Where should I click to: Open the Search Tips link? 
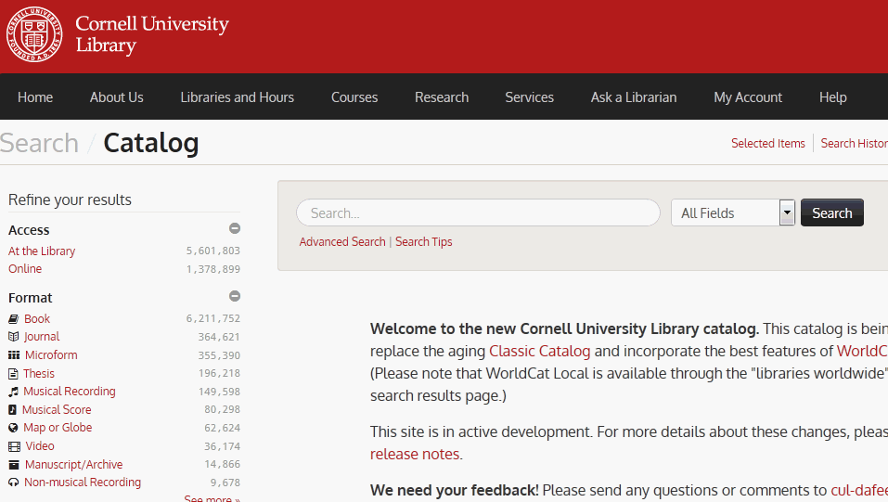click(x=424, y=242)
